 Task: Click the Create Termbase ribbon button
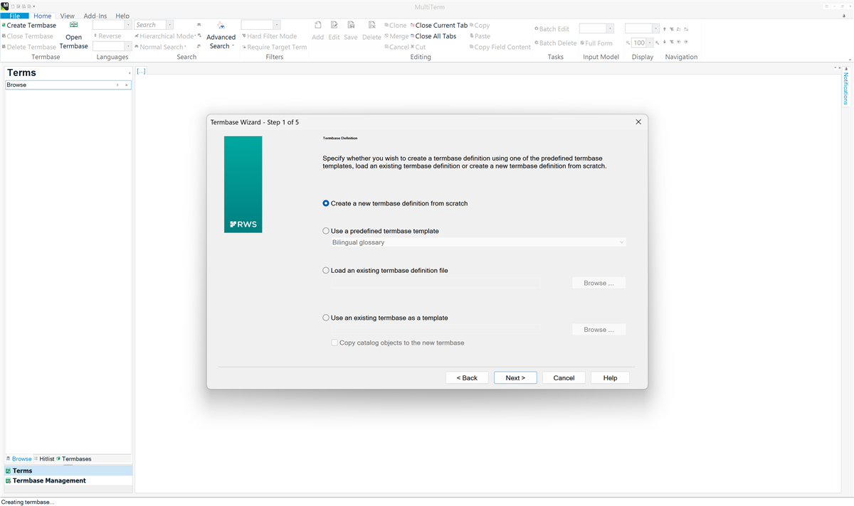(29, 26)
